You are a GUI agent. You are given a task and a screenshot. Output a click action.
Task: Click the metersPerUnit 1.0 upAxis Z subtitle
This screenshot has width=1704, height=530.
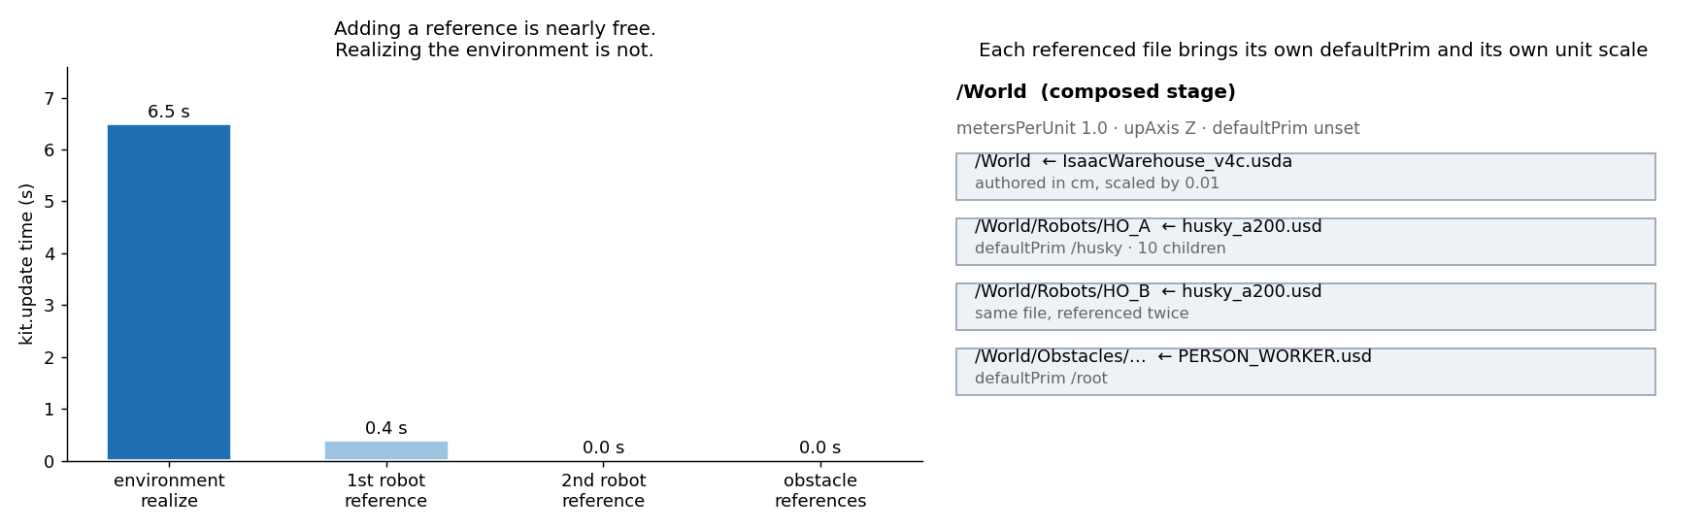pos(1157,128)
